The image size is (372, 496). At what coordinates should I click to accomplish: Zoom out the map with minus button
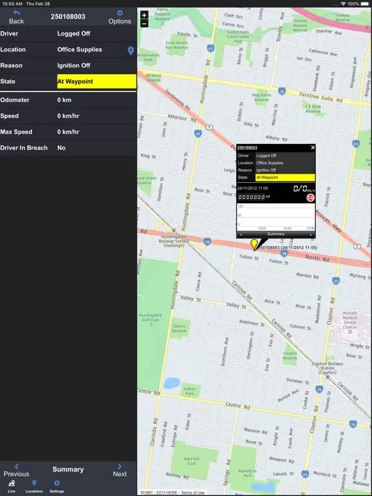[x=144, y=24]
